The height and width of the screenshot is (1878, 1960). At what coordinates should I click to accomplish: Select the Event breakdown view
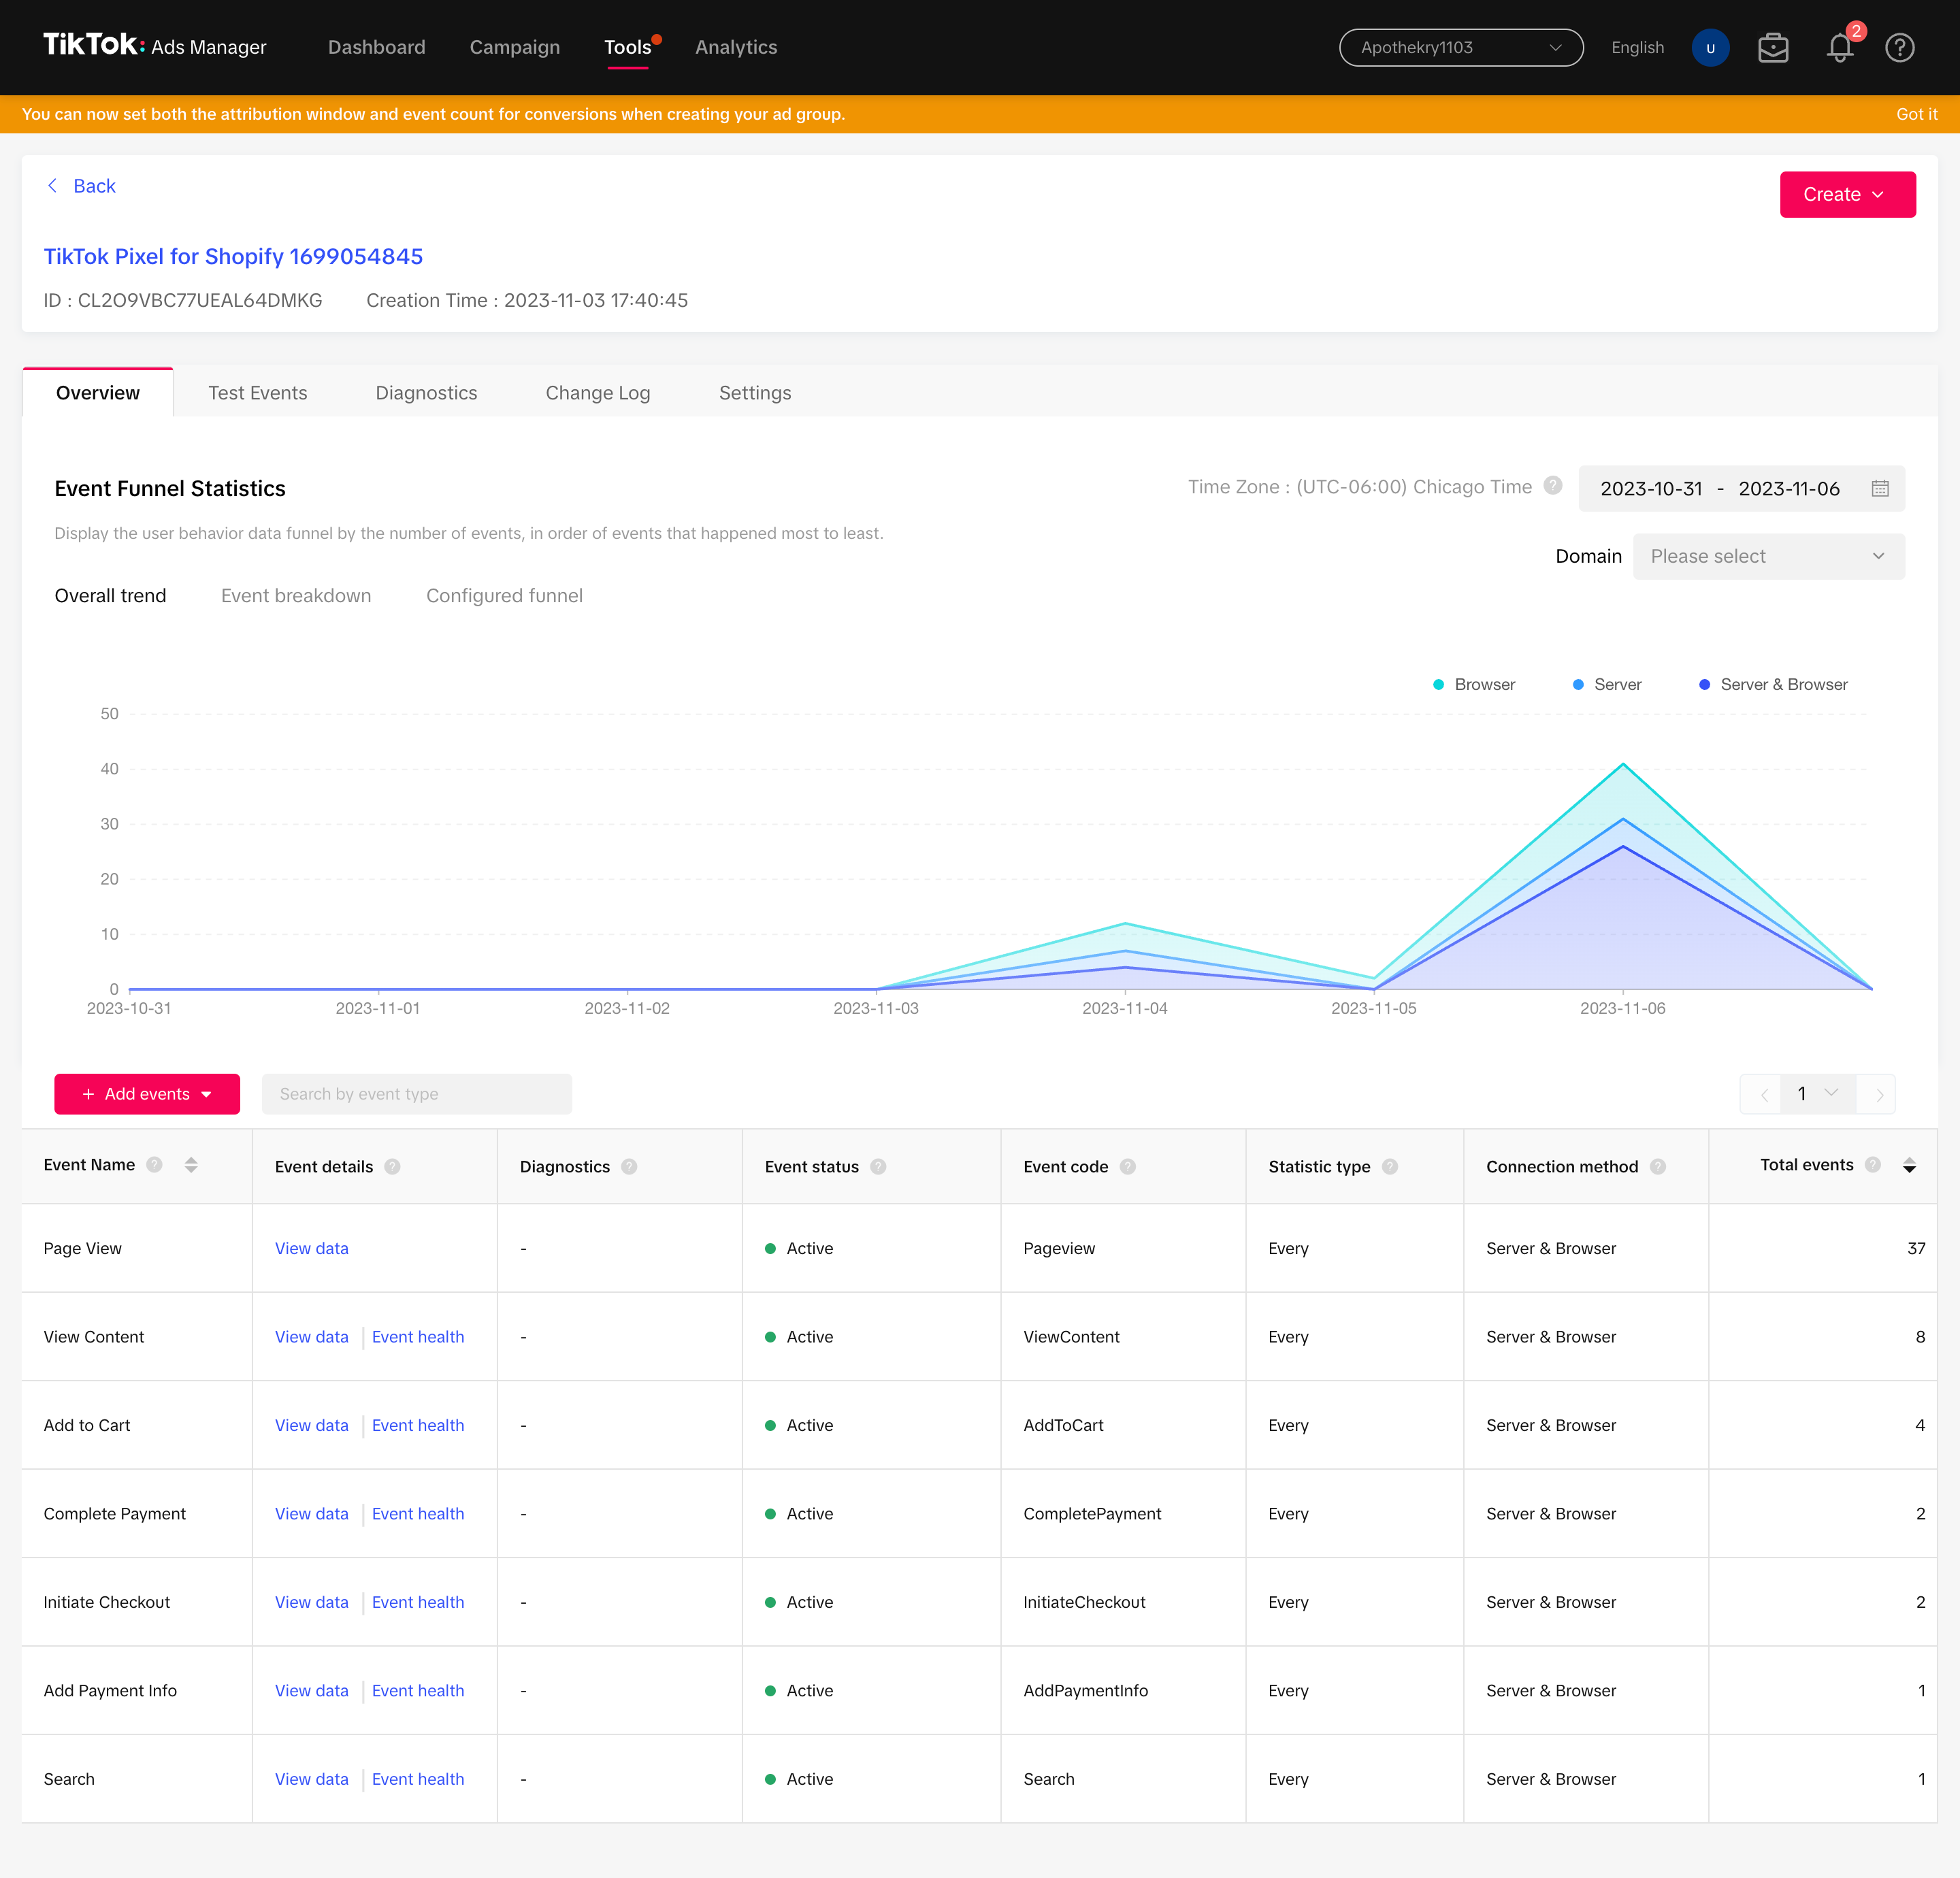tap(296, 595)
